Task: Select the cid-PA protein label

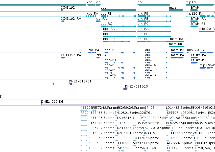Action: [102, 55]
